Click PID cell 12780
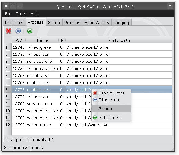 pos(19,104)
